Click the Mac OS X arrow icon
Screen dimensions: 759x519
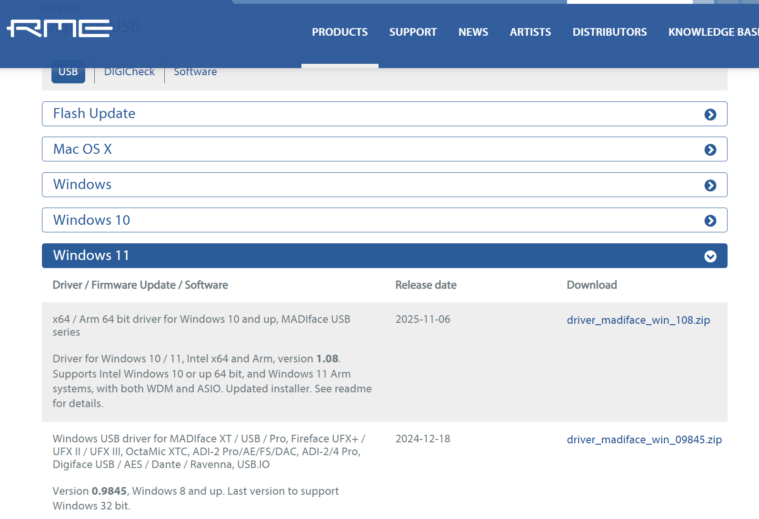point(710,150)
